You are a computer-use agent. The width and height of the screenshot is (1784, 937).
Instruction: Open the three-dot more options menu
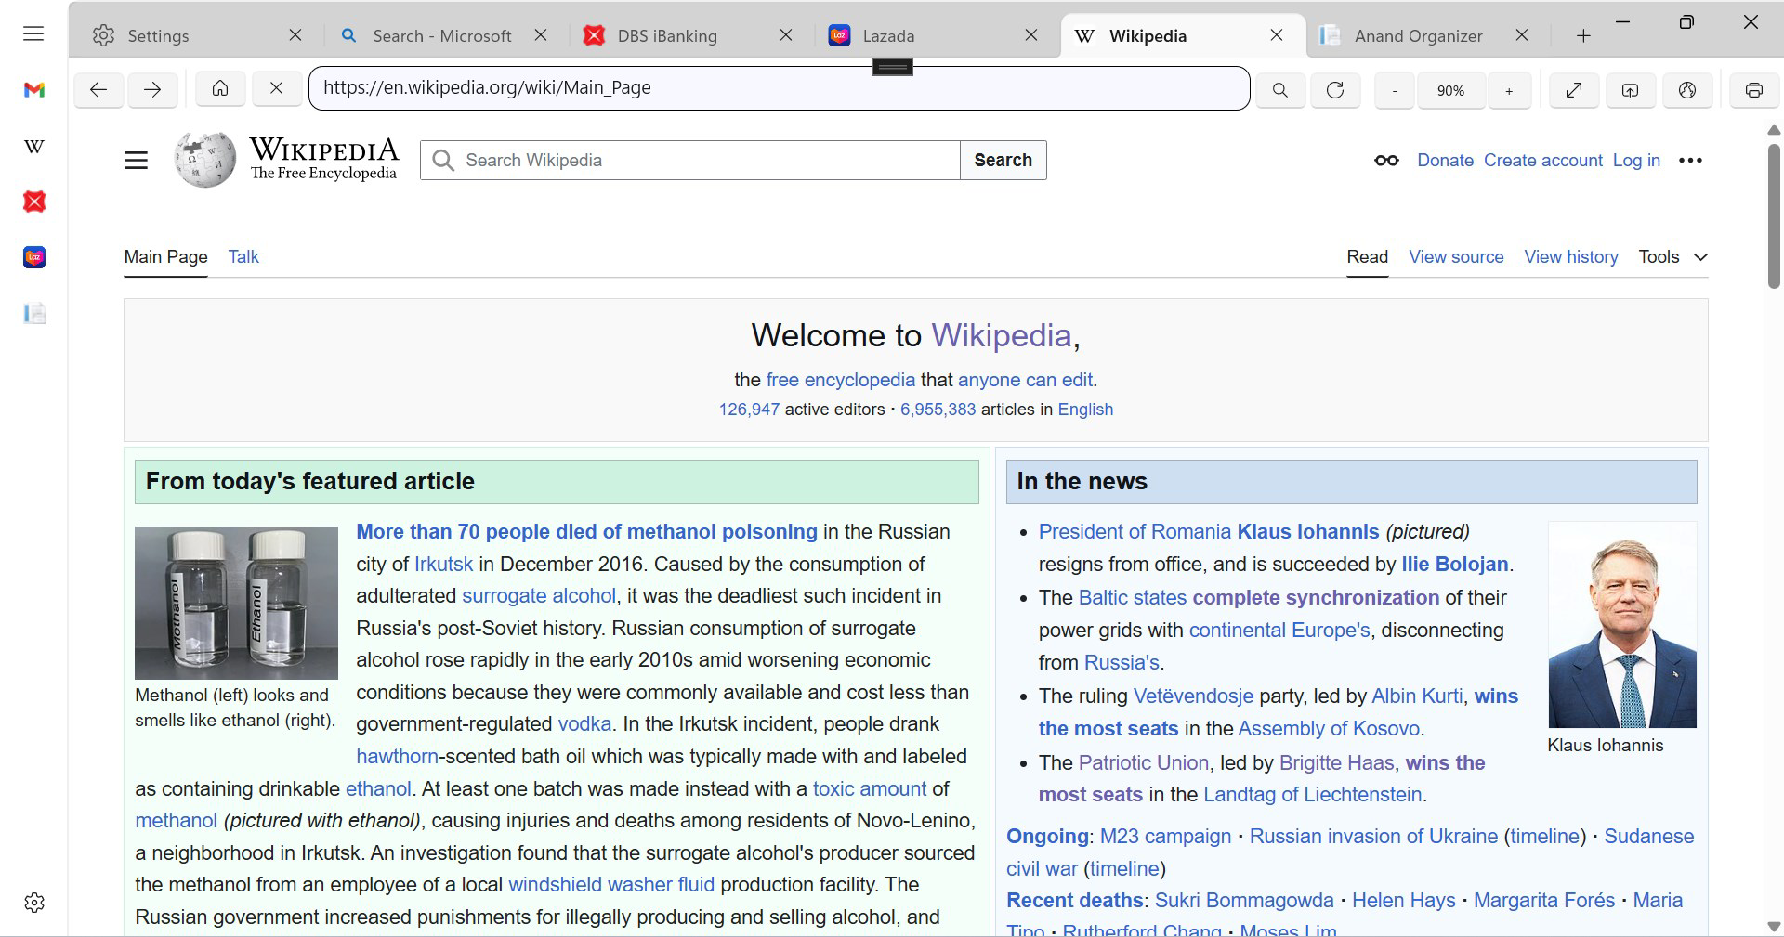point(1690,161)
